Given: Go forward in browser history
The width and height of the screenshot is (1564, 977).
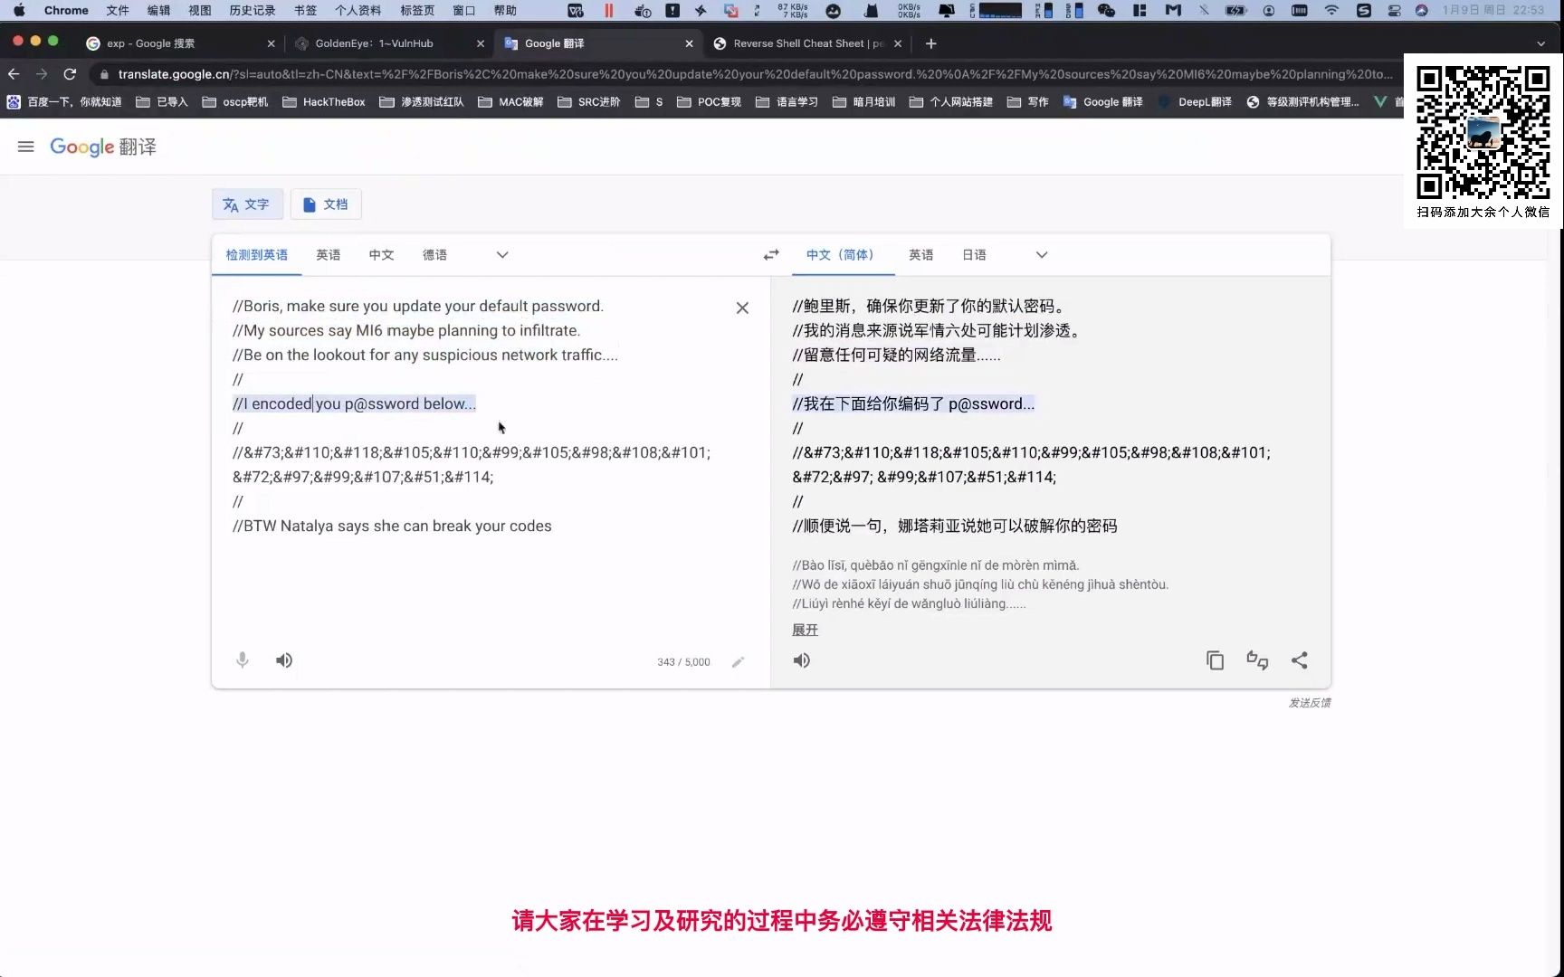Looking at the screenshot, I should click(42, 74).
